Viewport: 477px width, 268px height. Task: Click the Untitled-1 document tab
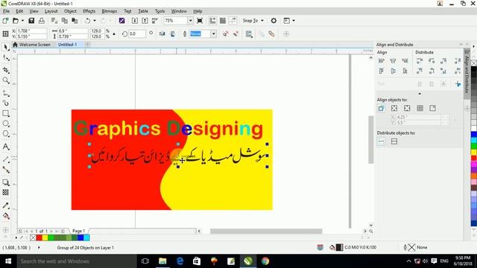coord(68,45)
